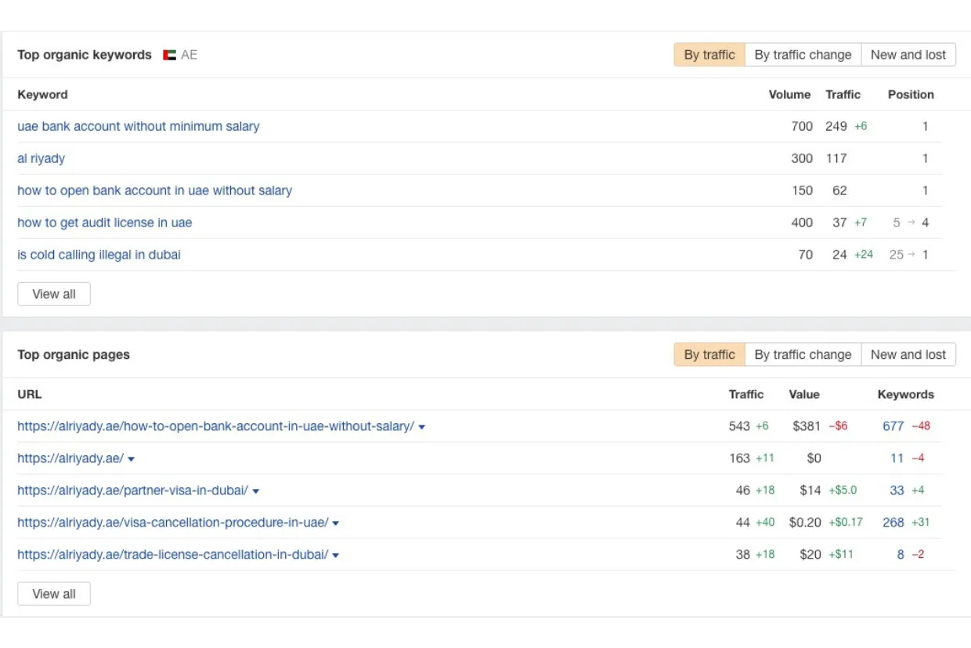Expand dropdown arrow beside partner-visa-in-dubai URL

pyautogui.click(x=256, y=491)
